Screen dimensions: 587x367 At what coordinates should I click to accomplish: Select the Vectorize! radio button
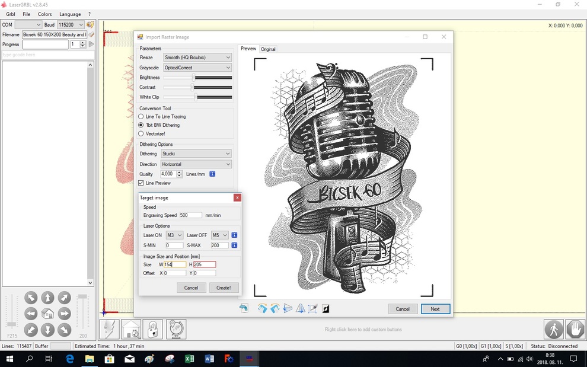(x=141, y=133)
